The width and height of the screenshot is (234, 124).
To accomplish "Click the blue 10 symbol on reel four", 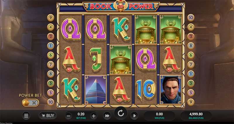I will tap(146, 90).
